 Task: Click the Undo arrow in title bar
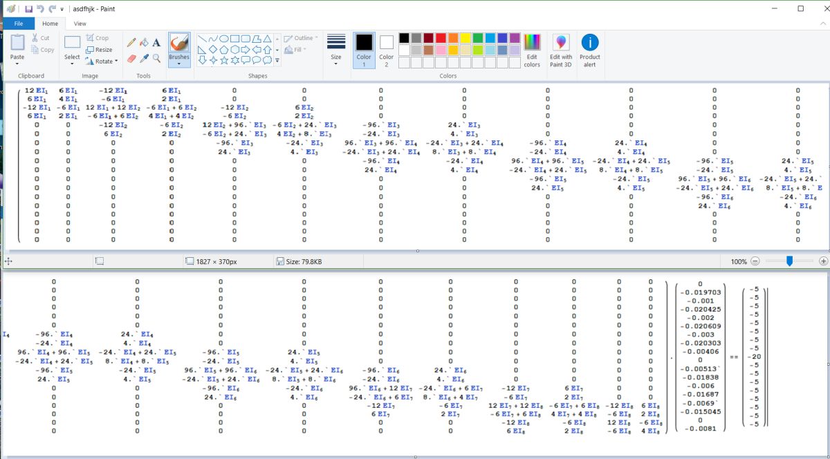(40, 9)
